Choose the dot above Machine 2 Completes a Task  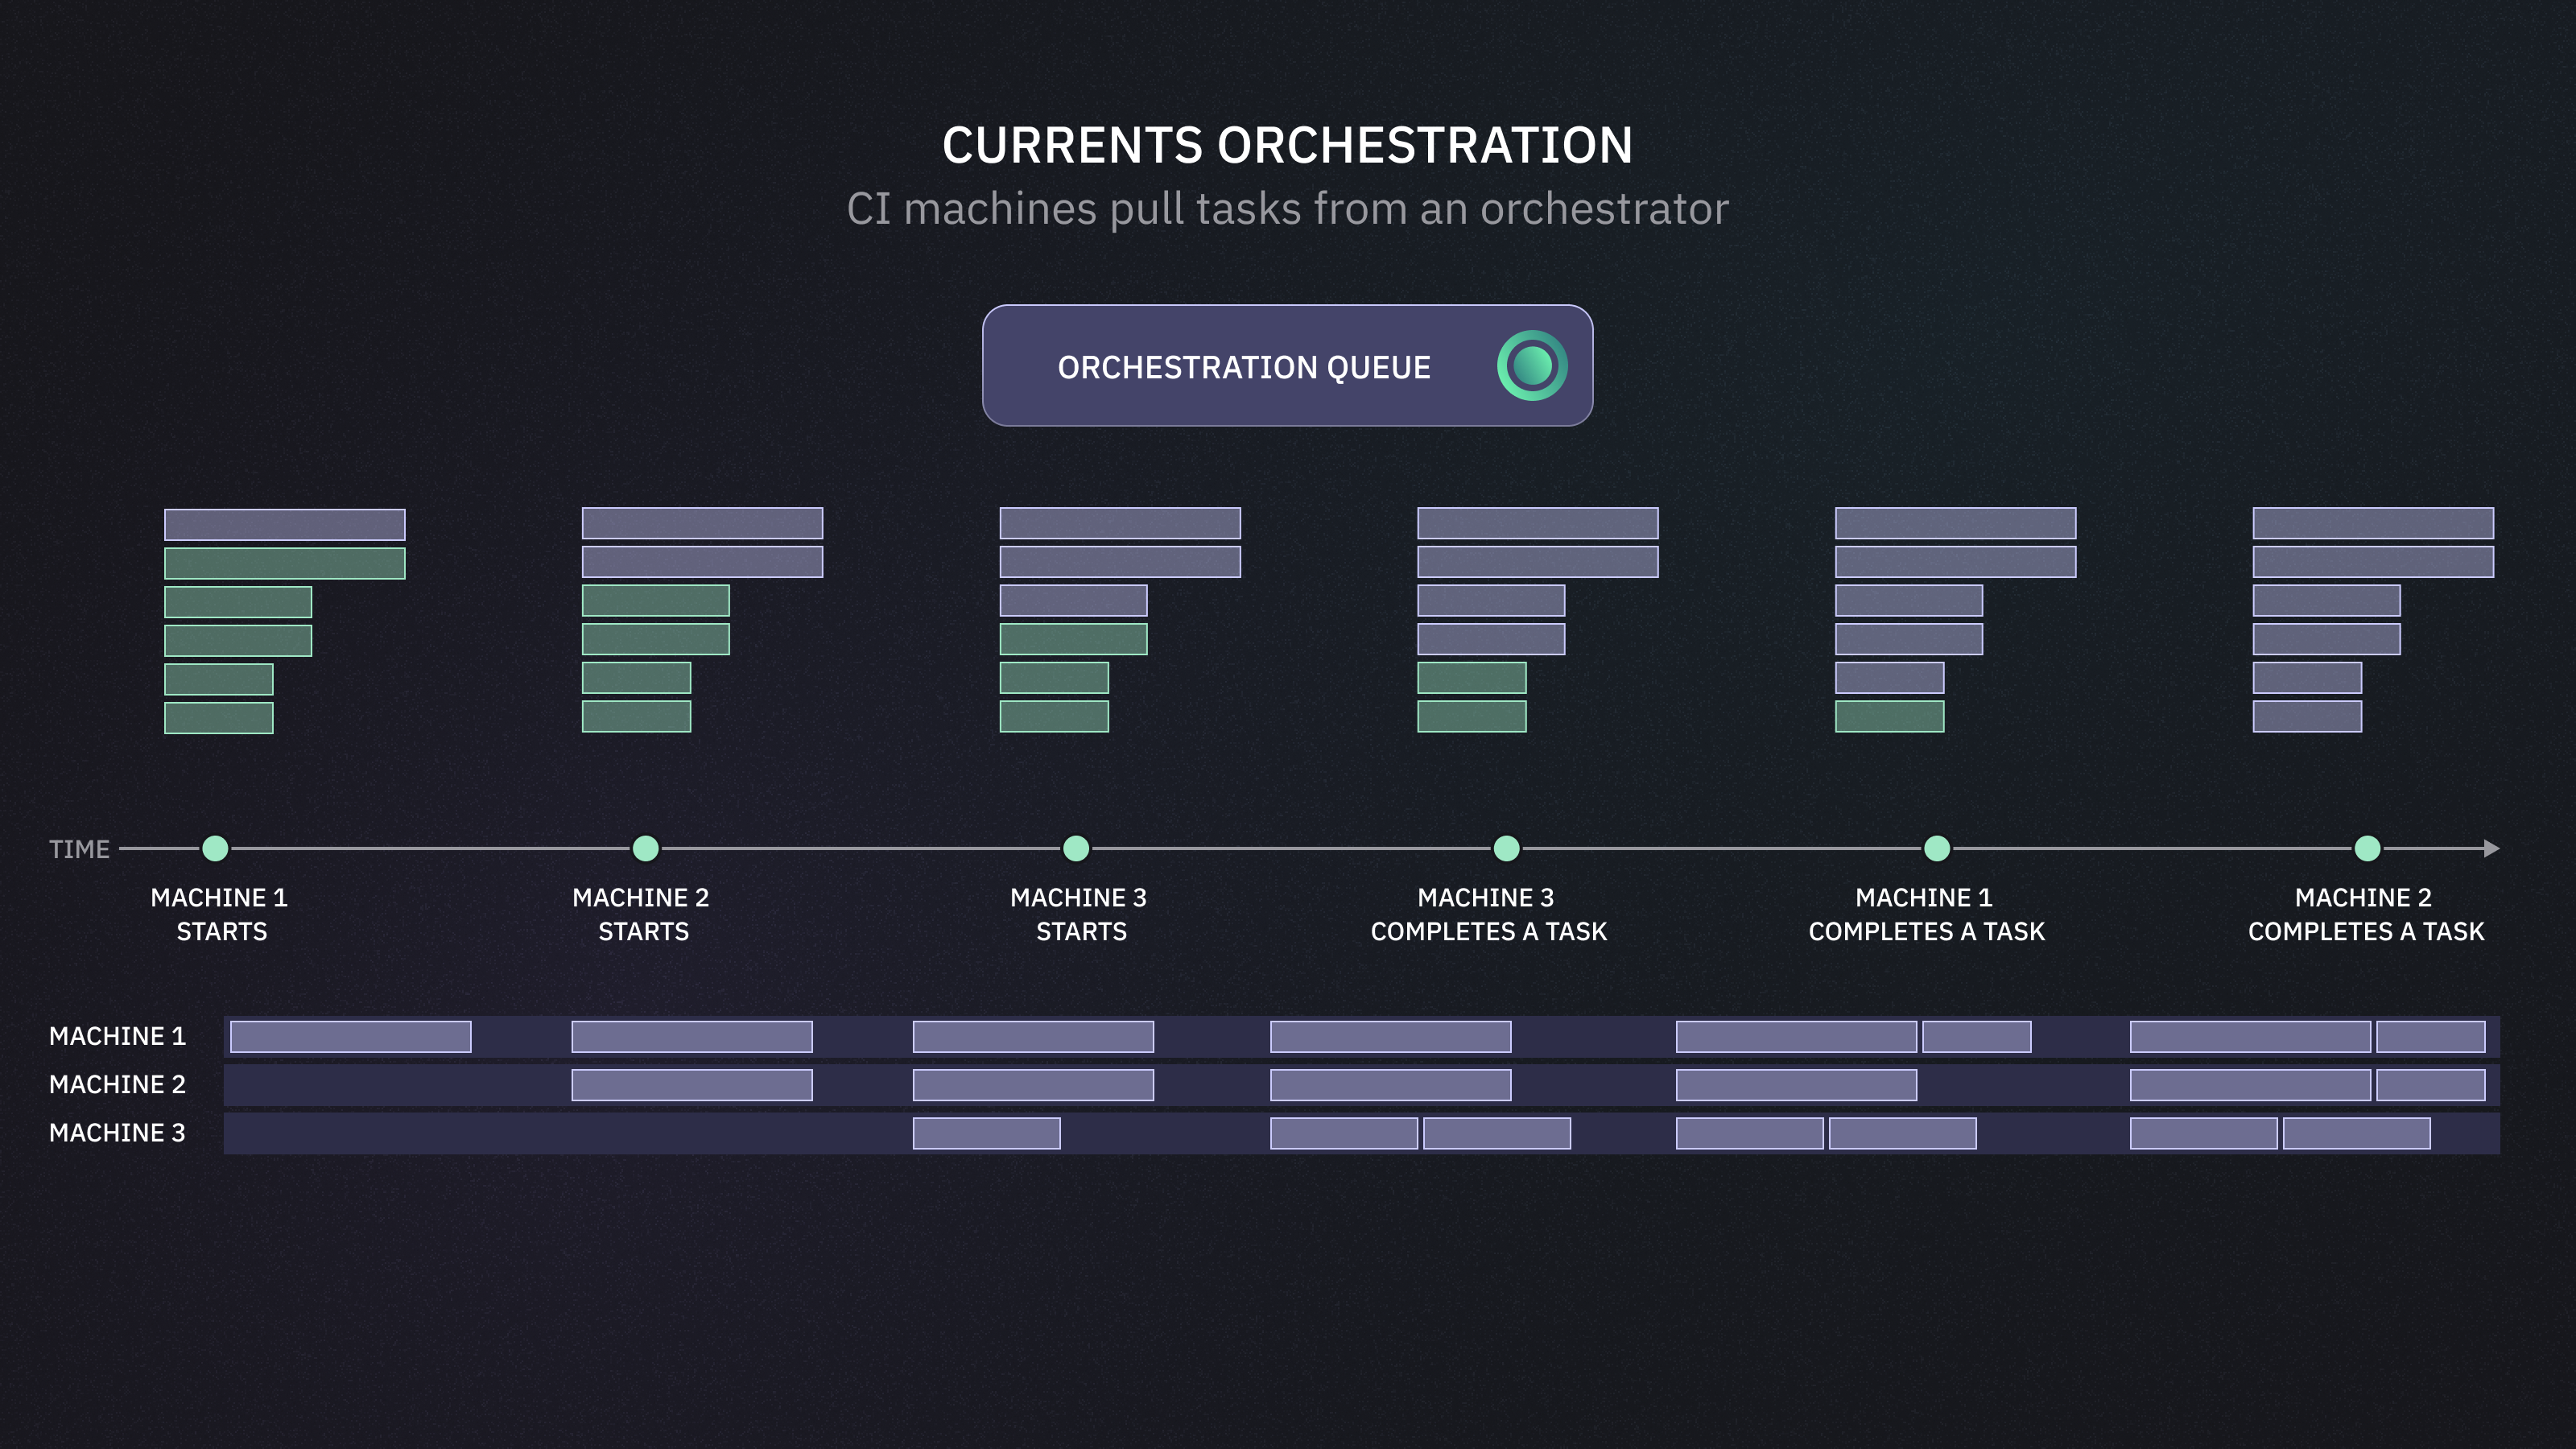[2367, 849]
